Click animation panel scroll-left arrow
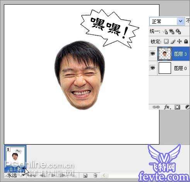The width and height of the screenshot is (190, 182). [x=104, y=175]
